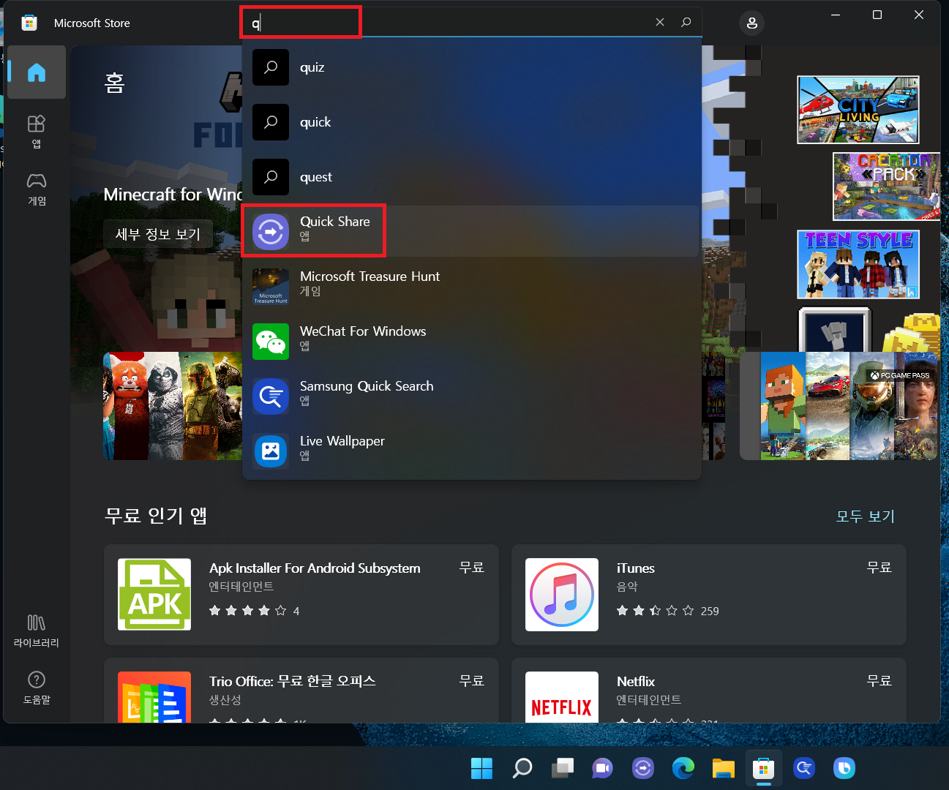
Task: Select the 'quiz' search suggestion
Action: coord(472,67)
